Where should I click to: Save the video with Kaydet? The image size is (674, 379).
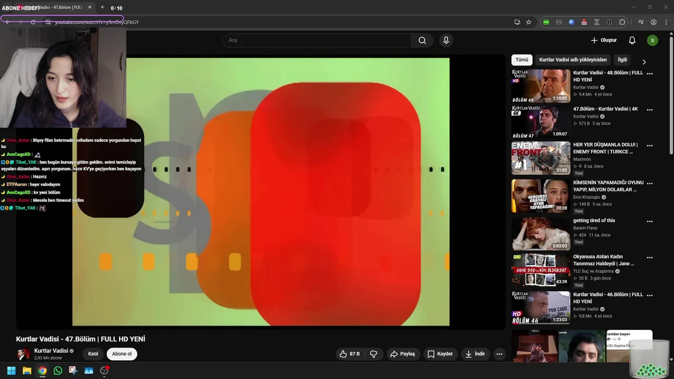click(440, 354)
